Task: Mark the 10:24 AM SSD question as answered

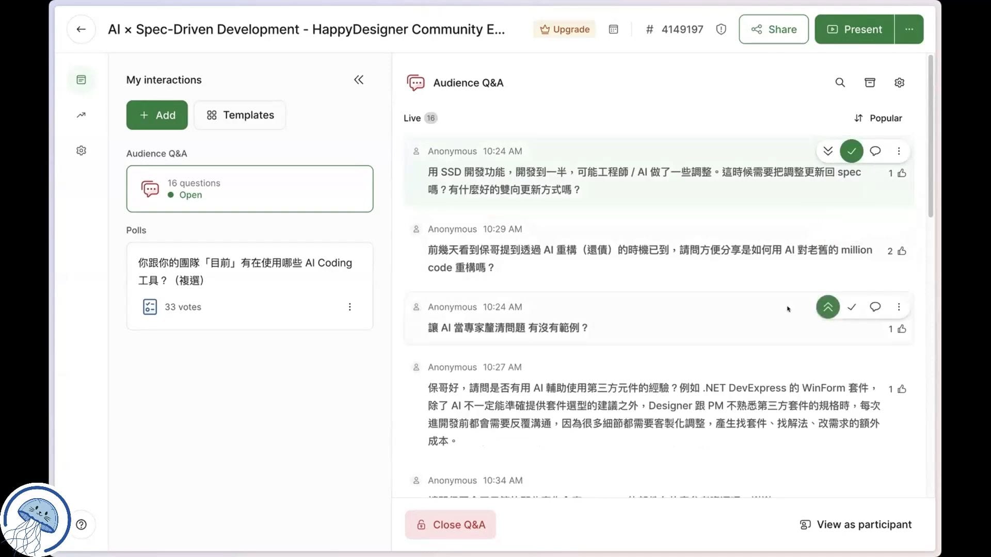Action: (851, 151)
